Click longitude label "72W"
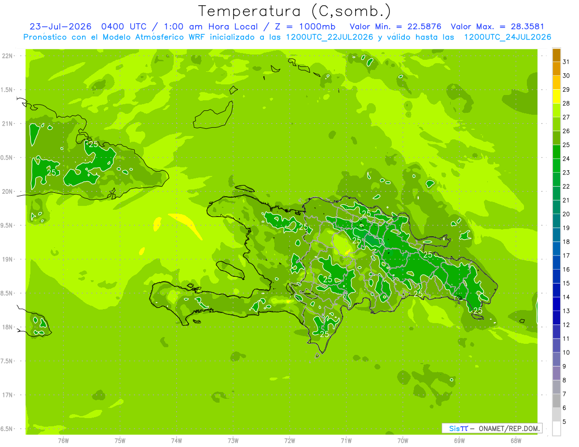The image size is (579, 447). click(289, 440)
